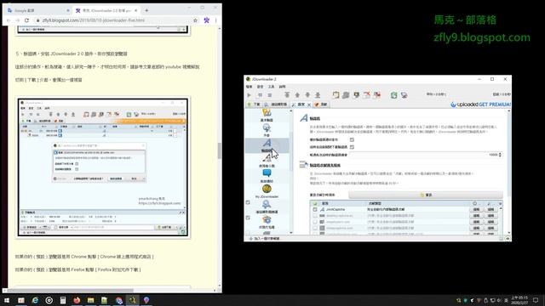
Task: Open Calculator from the taskbar
Action: click(x=63, y=300)
